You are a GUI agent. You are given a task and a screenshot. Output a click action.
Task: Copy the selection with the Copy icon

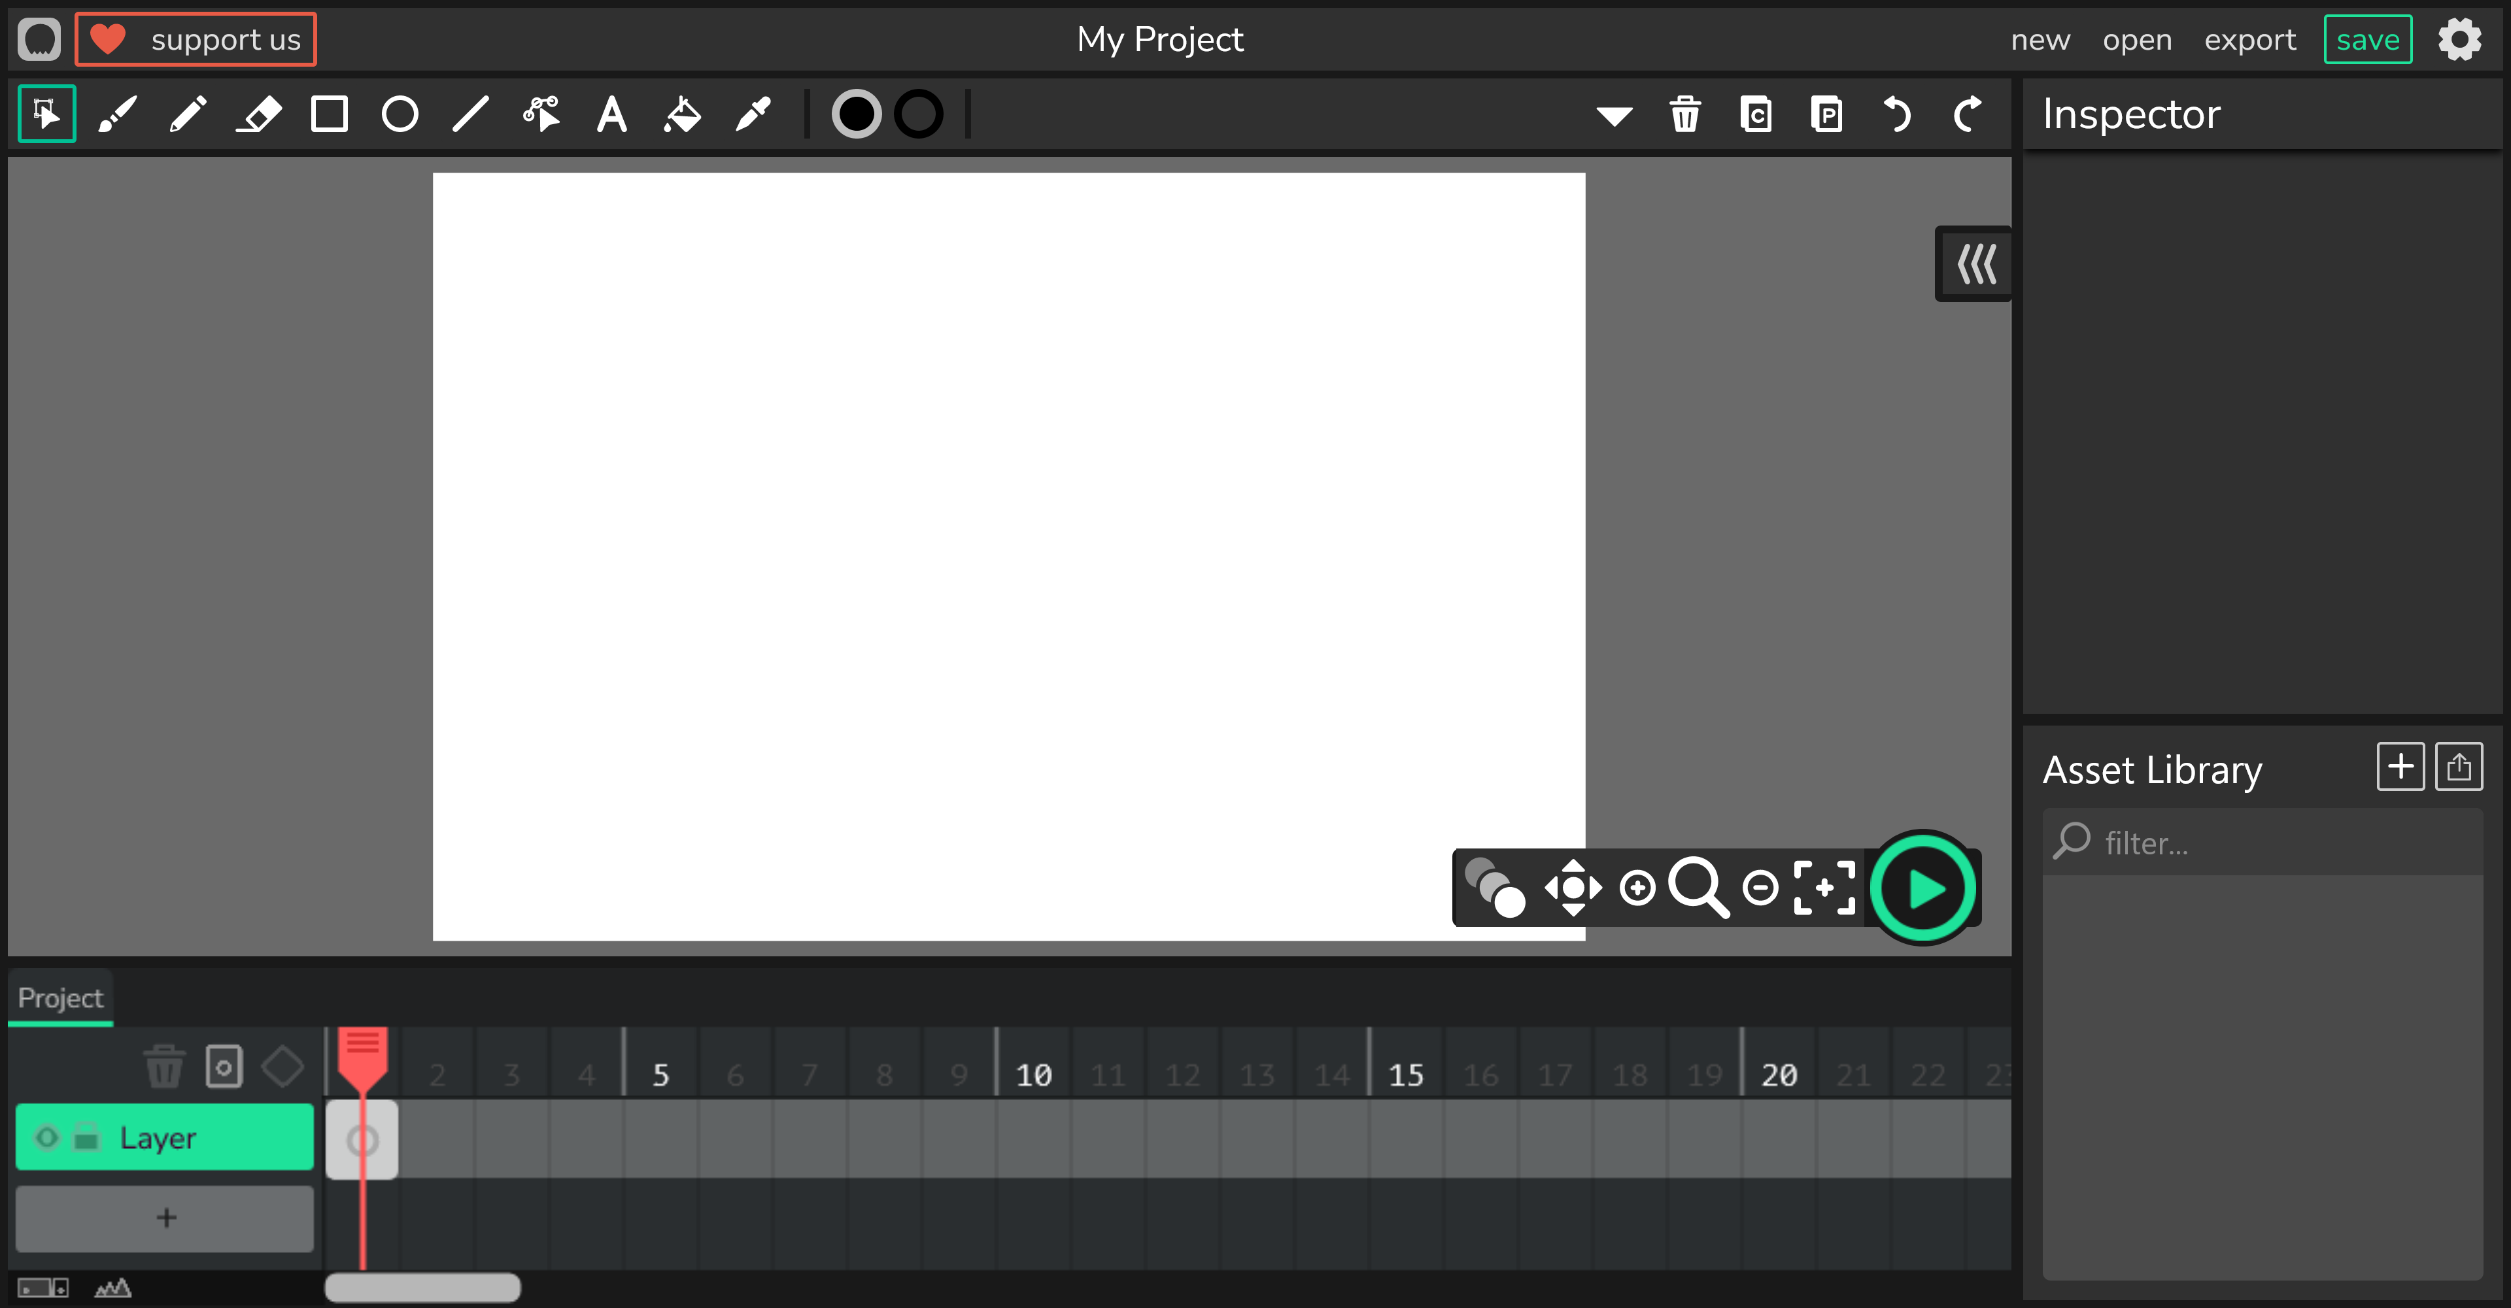coord(1756,114)
